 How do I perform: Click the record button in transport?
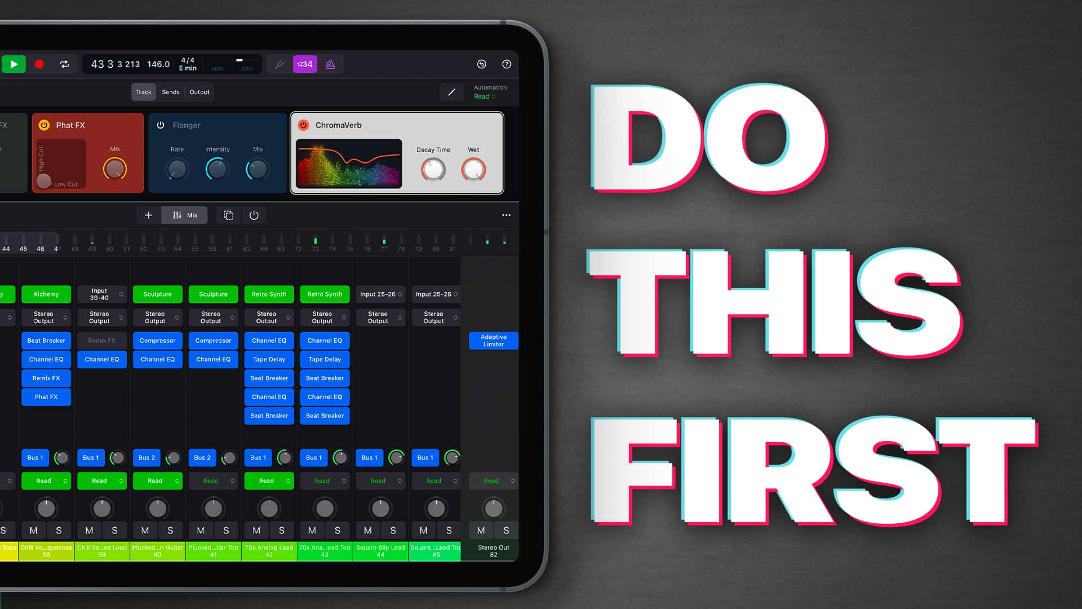pyautogui.click(x=39, y=64)
